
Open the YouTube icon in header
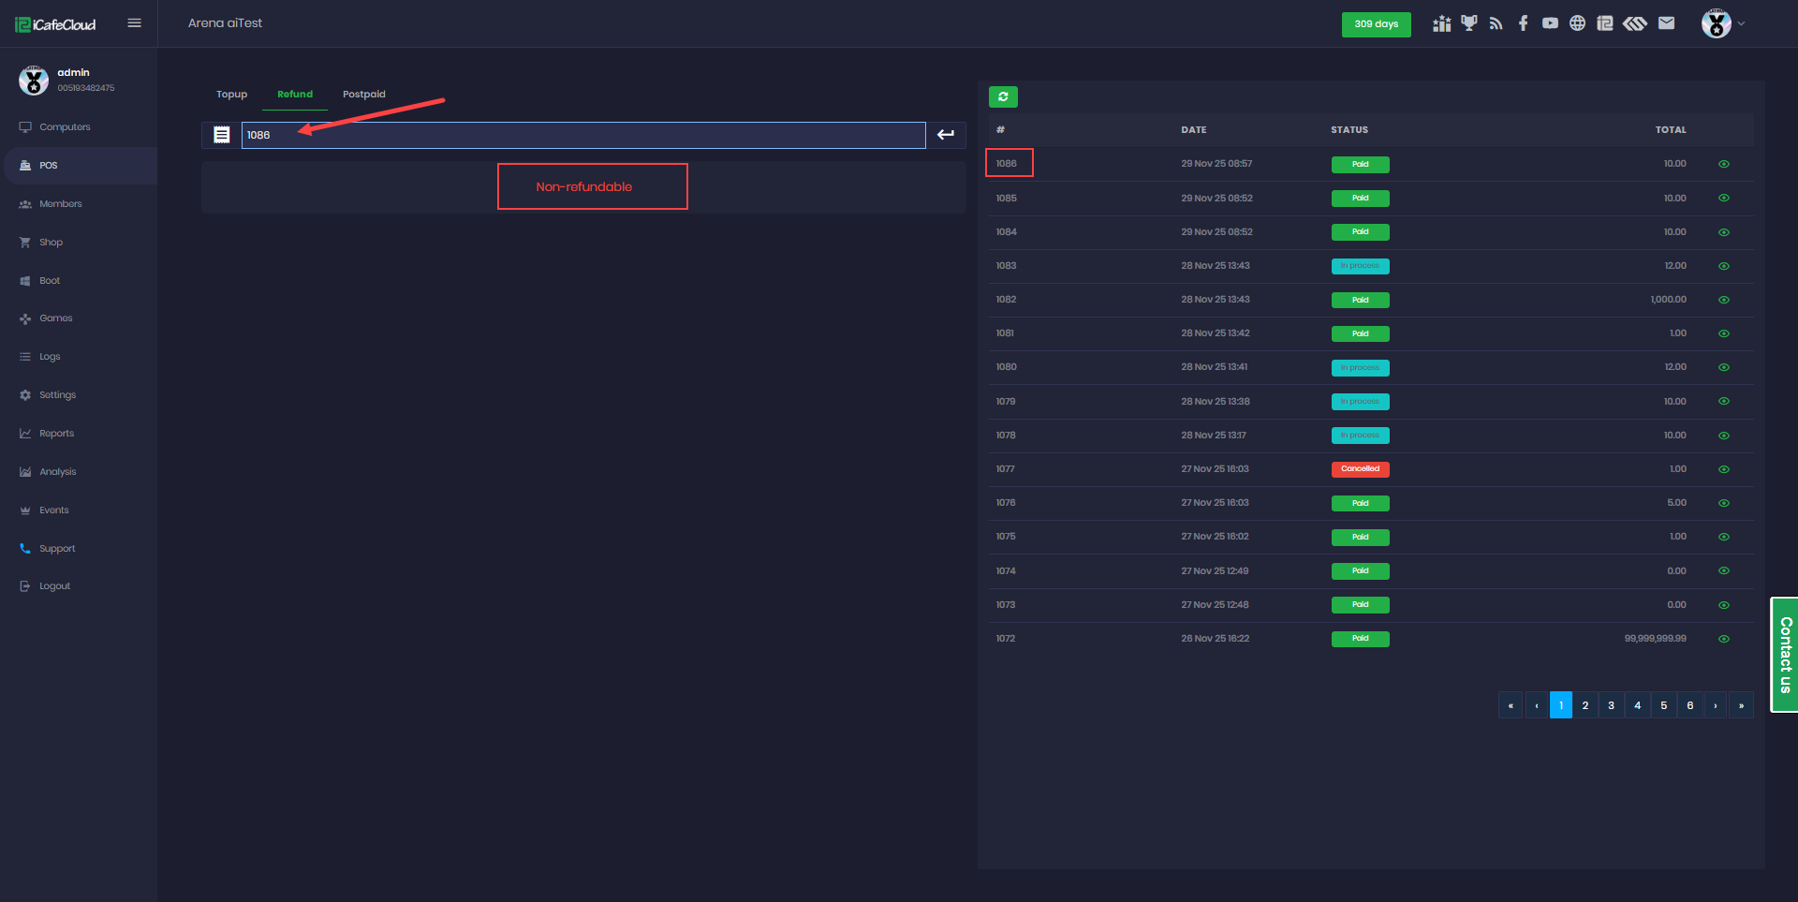click(x=1550, y=23)
